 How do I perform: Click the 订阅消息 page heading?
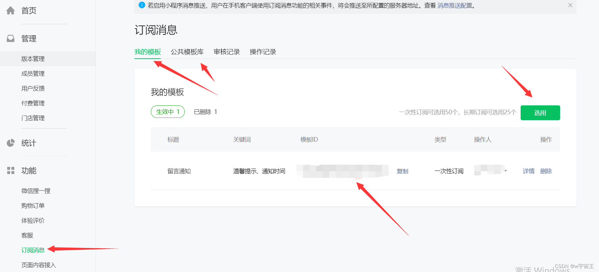coord(156,30)
